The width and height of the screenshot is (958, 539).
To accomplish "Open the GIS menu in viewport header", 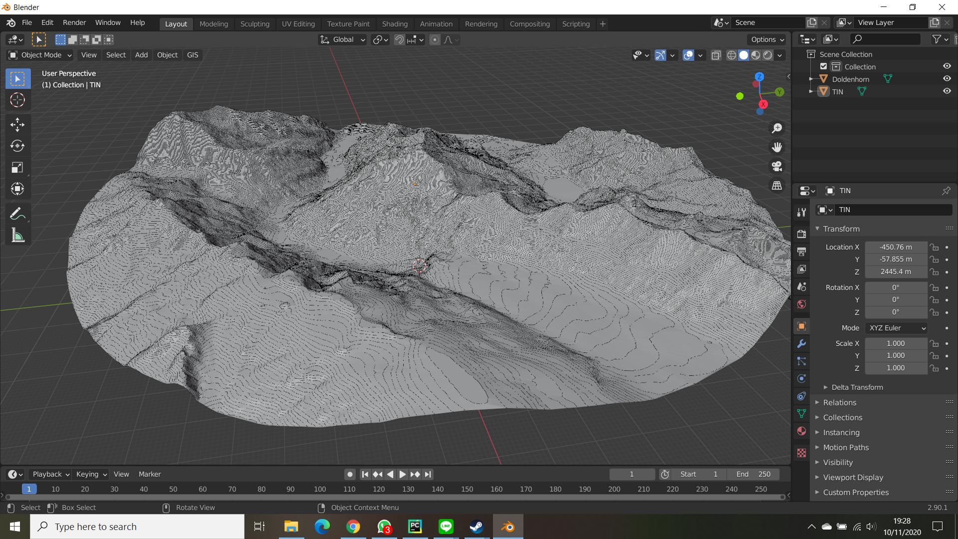I will click(193, 55).
